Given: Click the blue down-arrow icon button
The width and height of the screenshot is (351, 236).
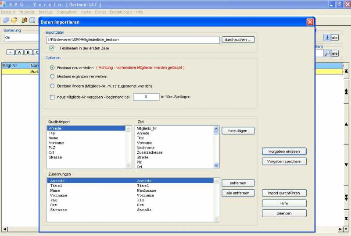Looking at the screenshot, I should click(x=327, y=38).
